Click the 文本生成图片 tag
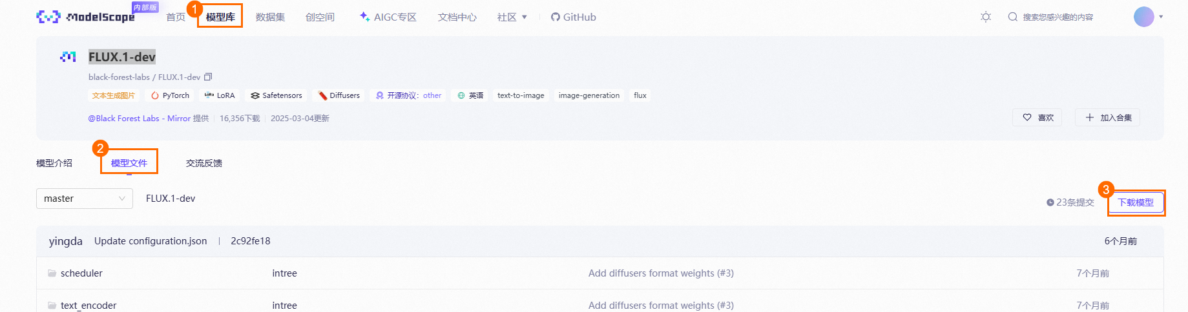 coord(114,95)
